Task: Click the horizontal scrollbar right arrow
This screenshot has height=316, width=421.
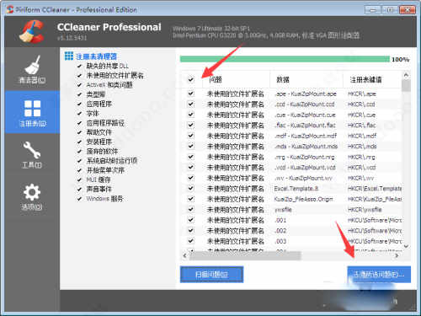Action: [397, 255]
